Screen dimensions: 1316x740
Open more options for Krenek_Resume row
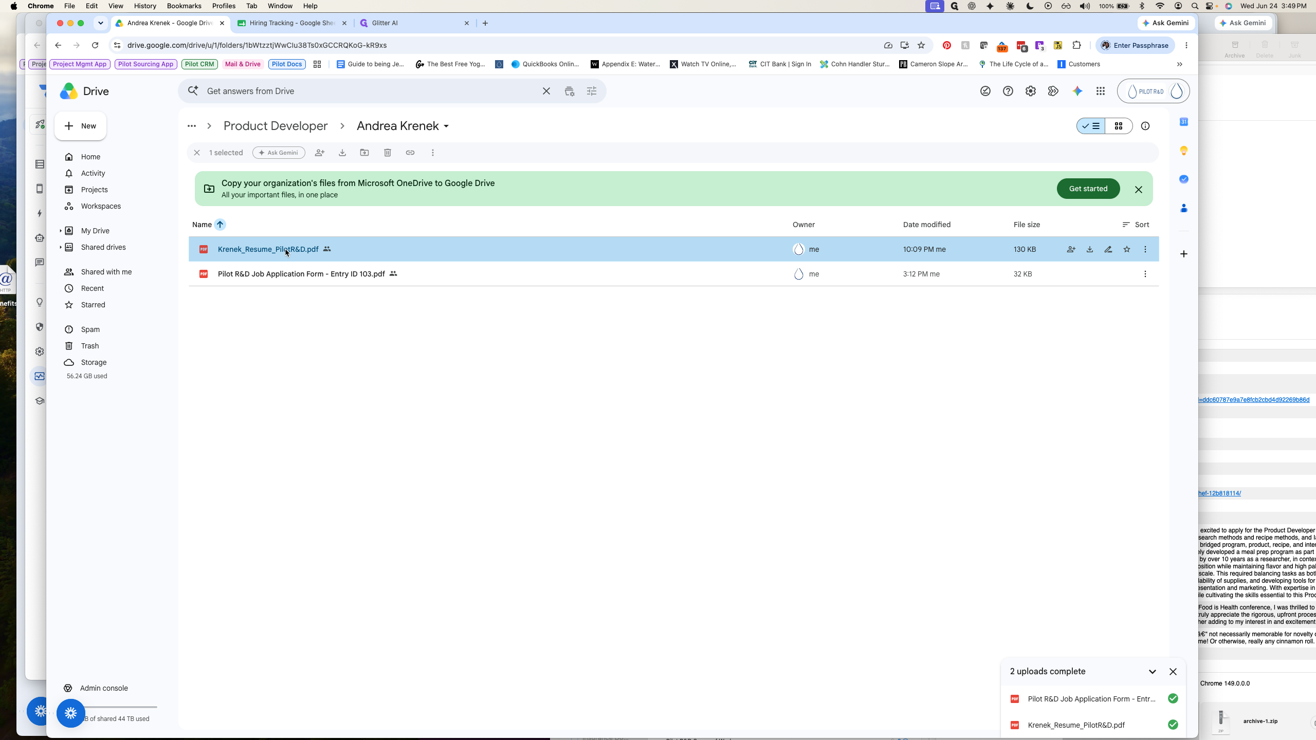pyautogui.click(x=1145, y=249)
